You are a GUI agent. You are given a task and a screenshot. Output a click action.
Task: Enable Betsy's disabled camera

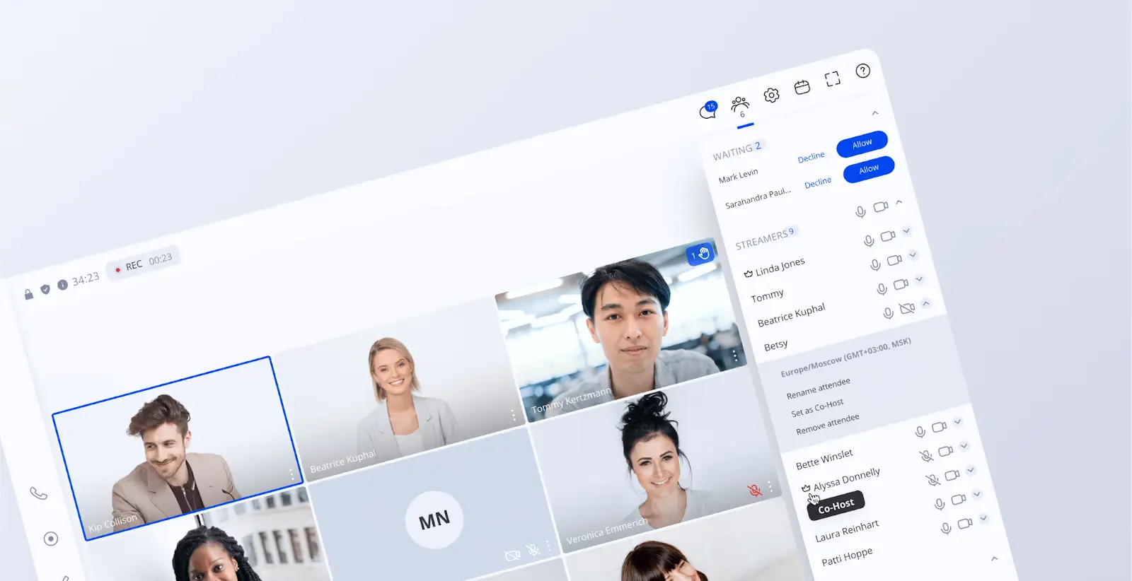pyautogui.click(x=907, y=308)
